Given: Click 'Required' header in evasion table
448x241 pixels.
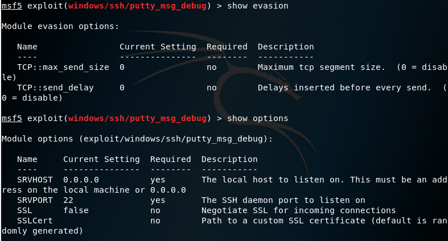Looking at the screenshot, I should 227,47.
